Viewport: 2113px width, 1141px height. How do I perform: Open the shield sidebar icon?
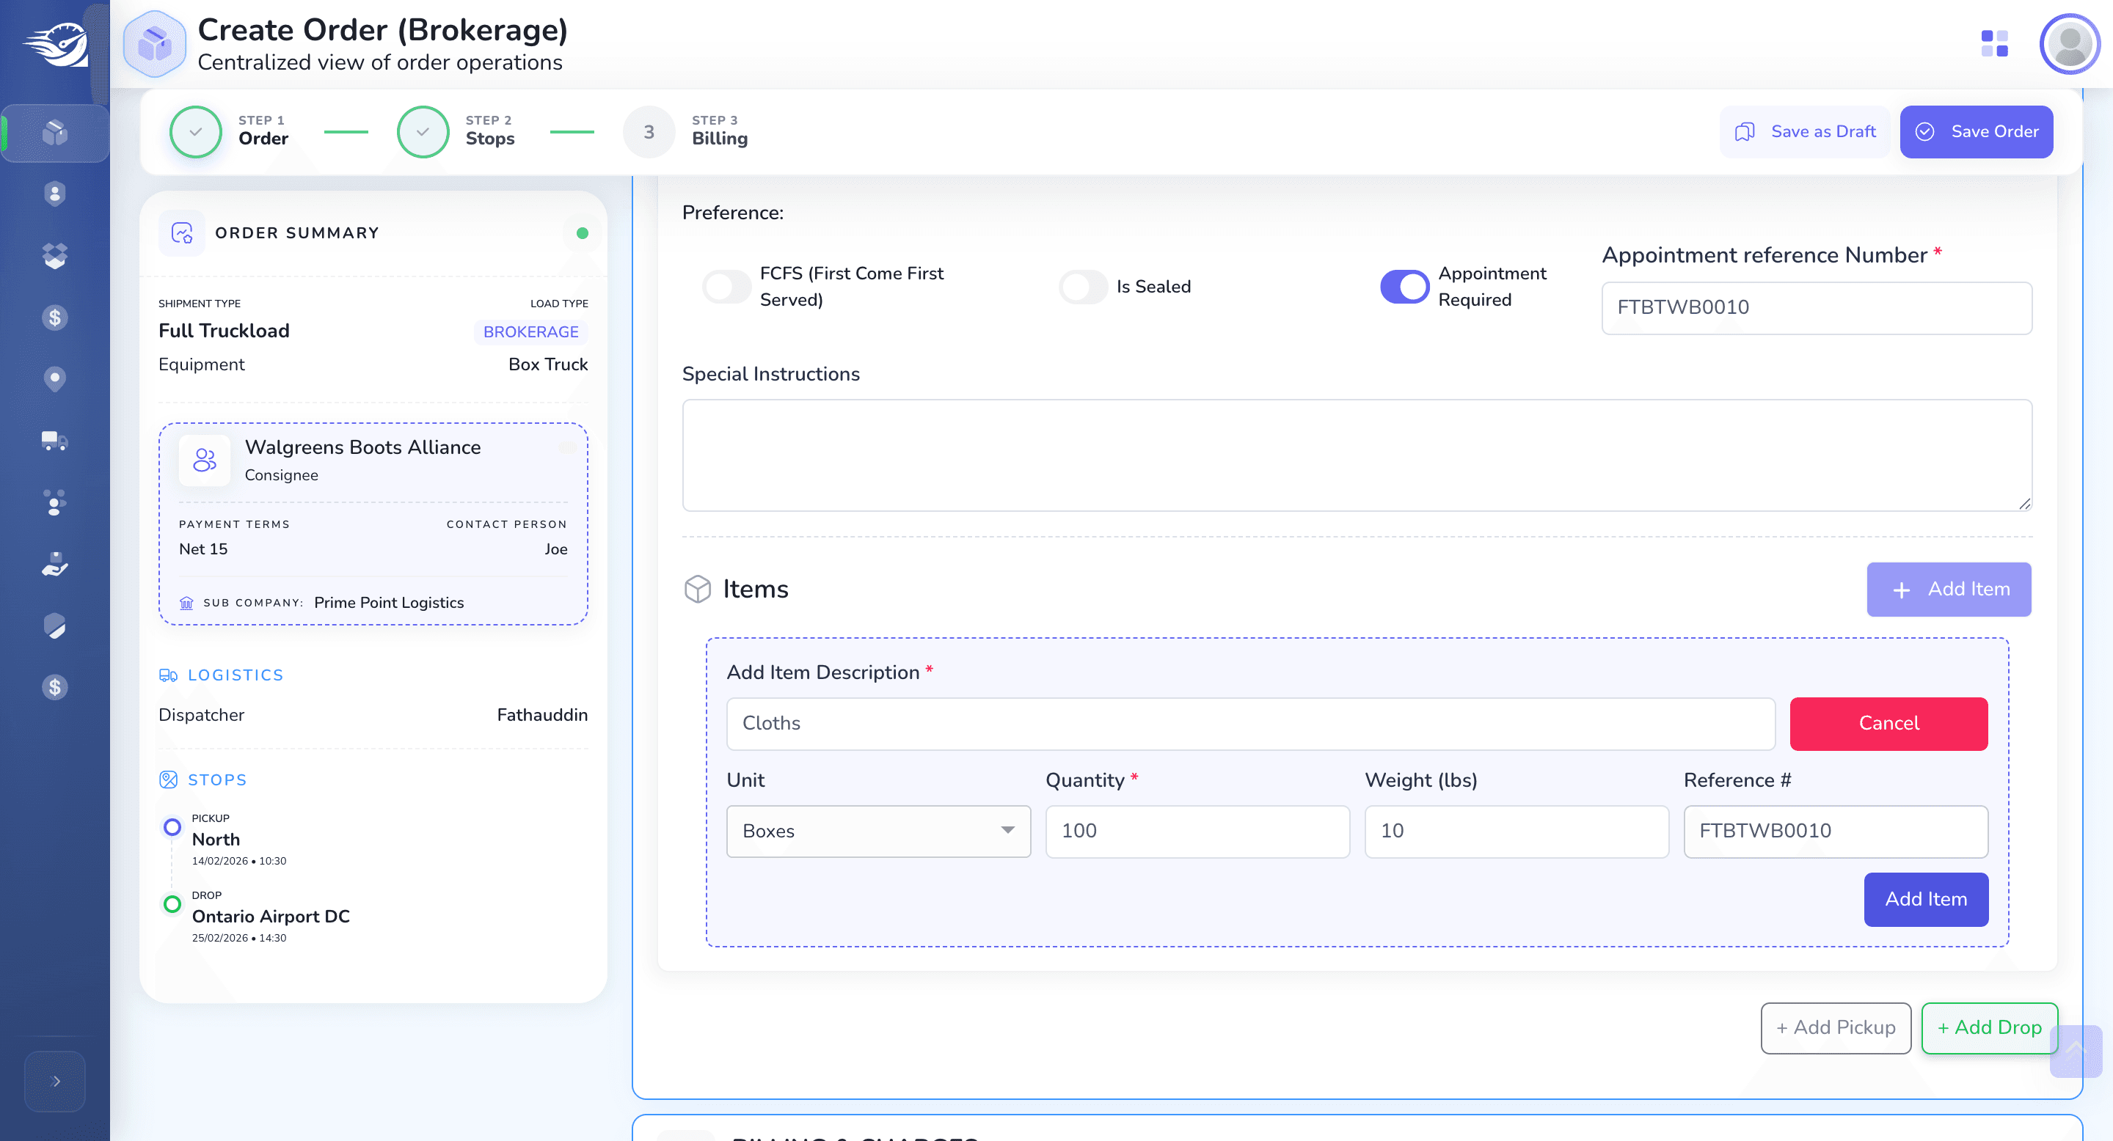coord(55,625)
